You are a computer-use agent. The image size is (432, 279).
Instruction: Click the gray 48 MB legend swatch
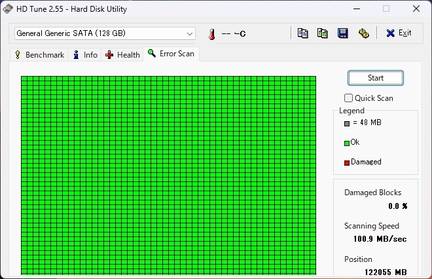pyautogui.click(x=347, y=124)
